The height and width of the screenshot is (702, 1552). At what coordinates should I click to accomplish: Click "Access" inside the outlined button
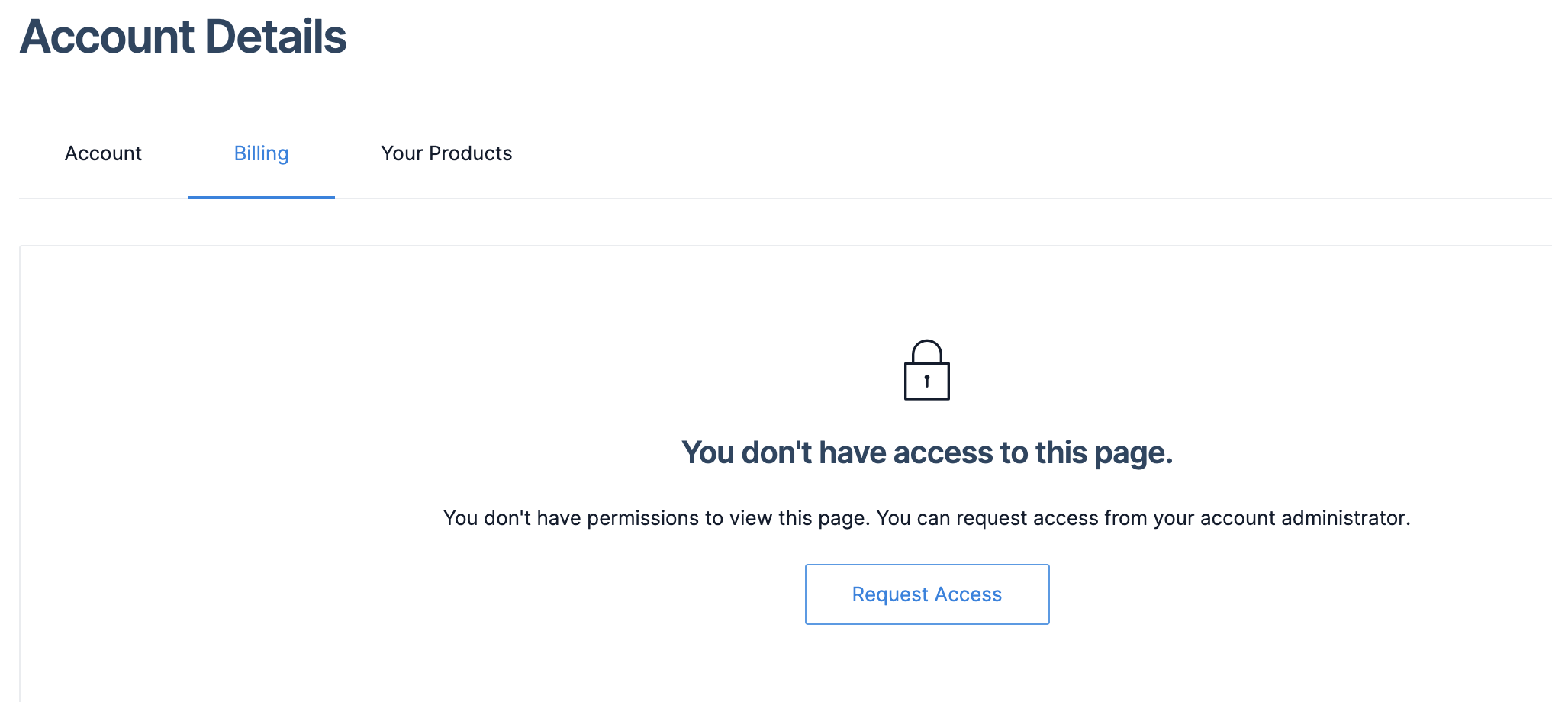[x=968, y=594]
